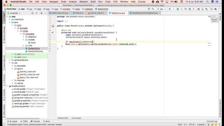Open Layout Captures side tab
Image resolution: width=224 pixels, height=126 pixels.
point(4,63)
